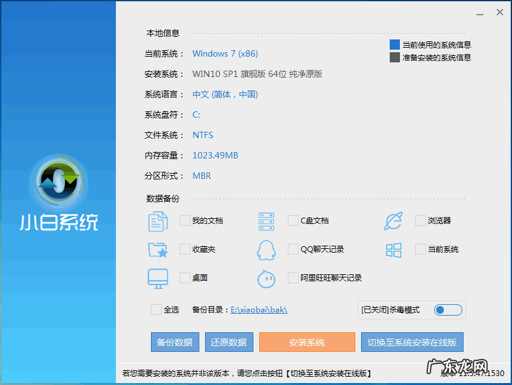Select the 桌面 monitor icon
This screenshot has height=385, width=512.
(157, 278)
